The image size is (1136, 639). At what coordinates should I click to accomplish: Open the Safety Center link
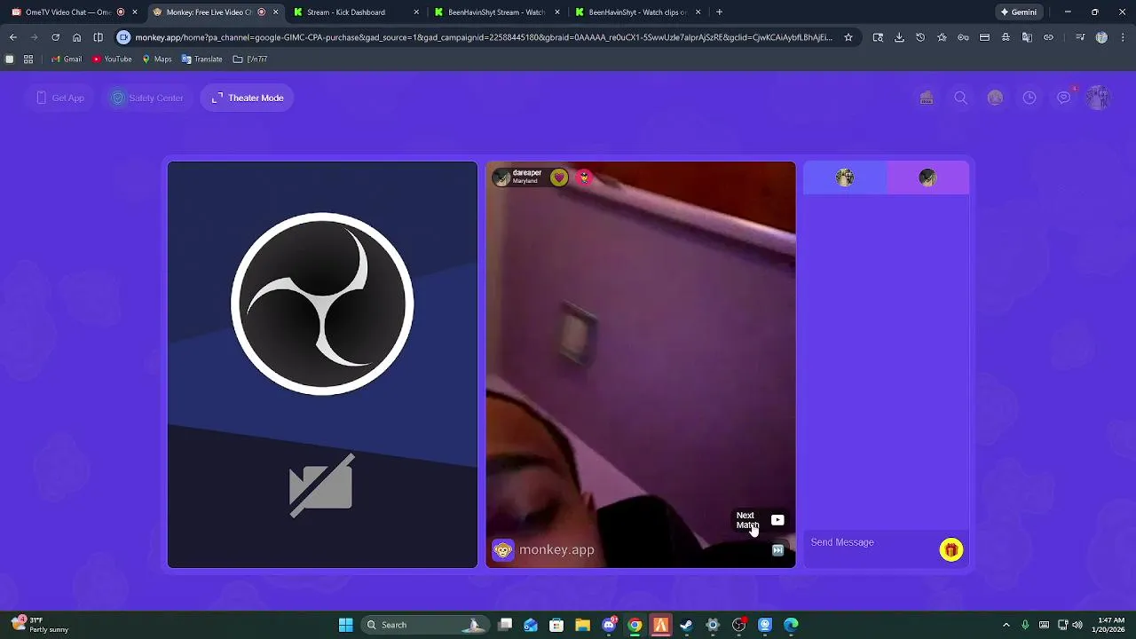point(146,98)
